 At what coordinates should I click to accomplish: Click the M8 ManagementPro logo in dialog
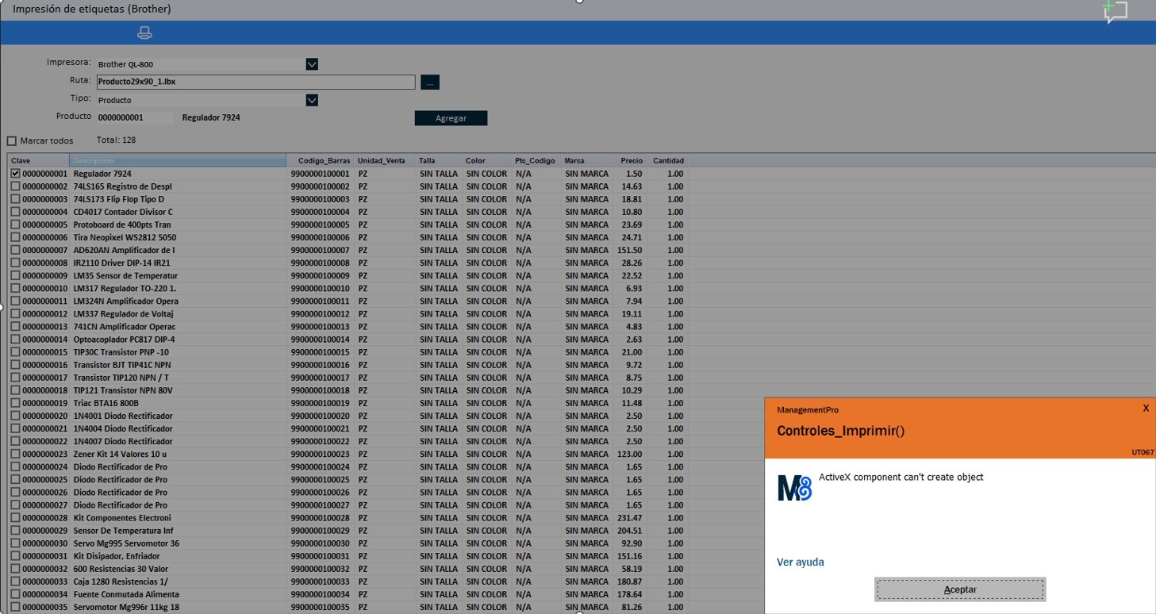click(794, 489)
